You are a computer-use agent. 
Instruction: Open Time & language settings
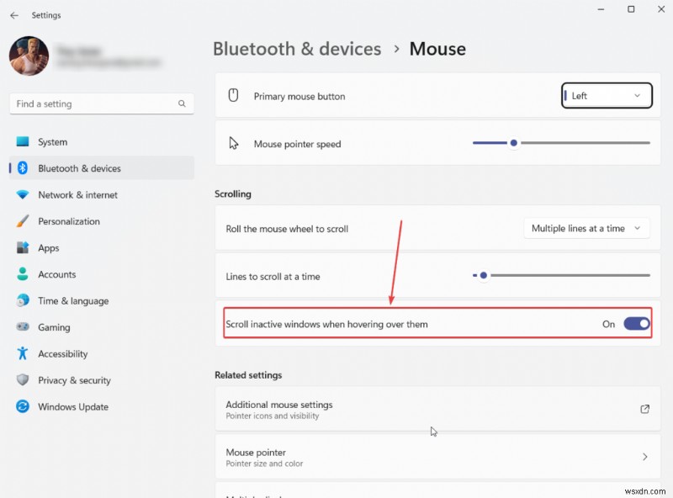[75, 300]
